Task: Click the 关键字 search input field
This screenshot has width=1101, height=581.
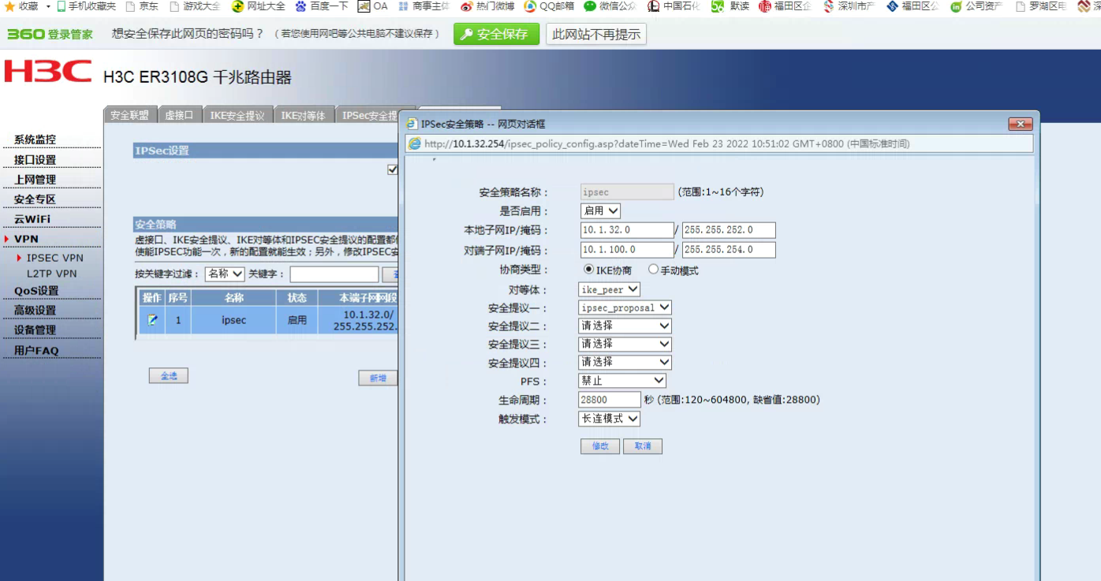Action: pyautogui.click(x=334, y=274)
